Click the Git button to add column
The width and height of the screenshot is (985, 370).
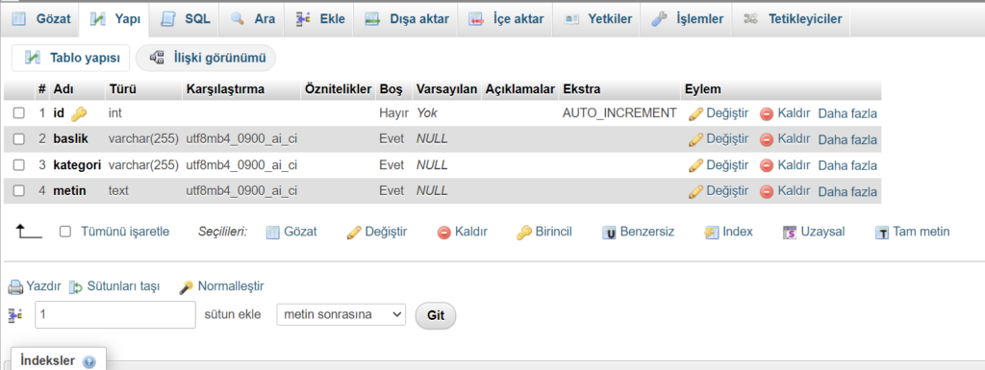[436, 315]
